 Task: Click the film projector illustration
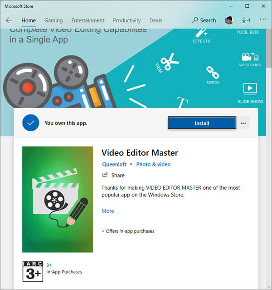tap(59, 82)
